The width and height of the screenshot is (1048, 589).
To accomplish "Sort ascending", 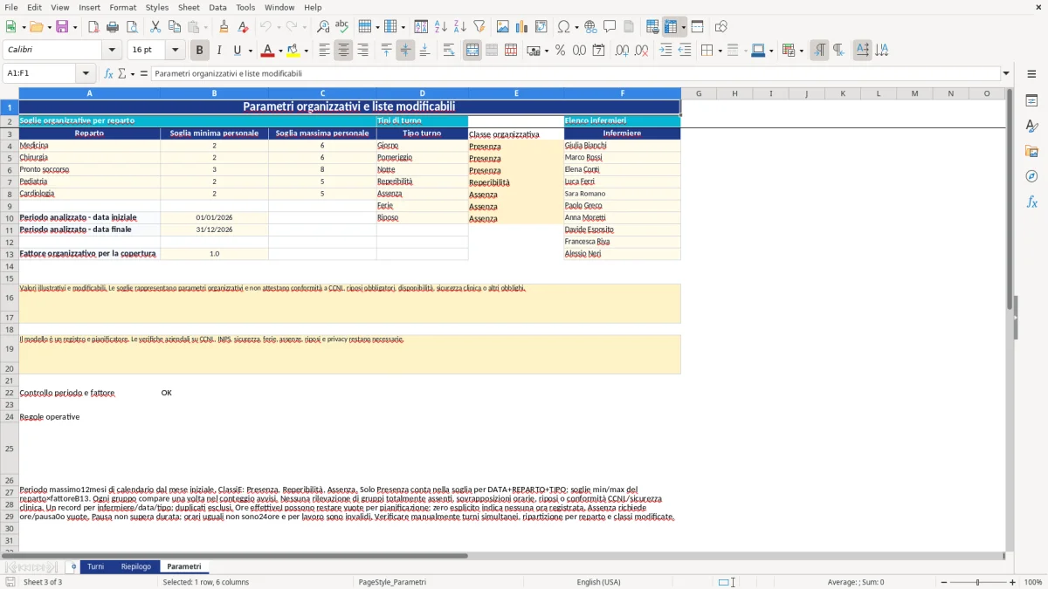I will tap(441, 27).
